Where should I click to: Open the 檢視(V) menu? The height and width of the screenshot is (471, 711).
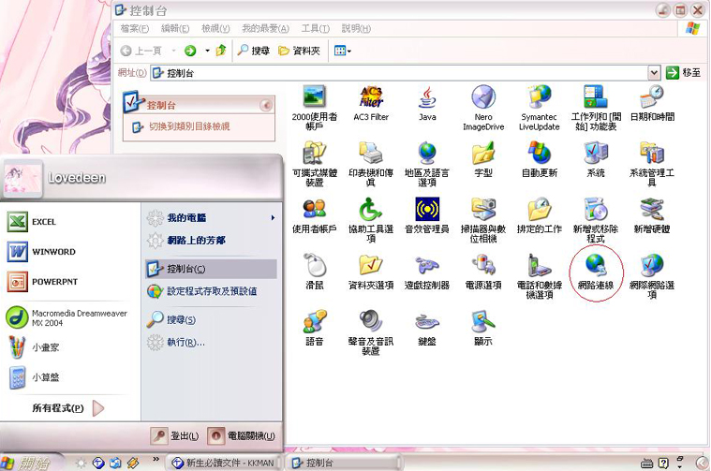(x=215, y=29)
